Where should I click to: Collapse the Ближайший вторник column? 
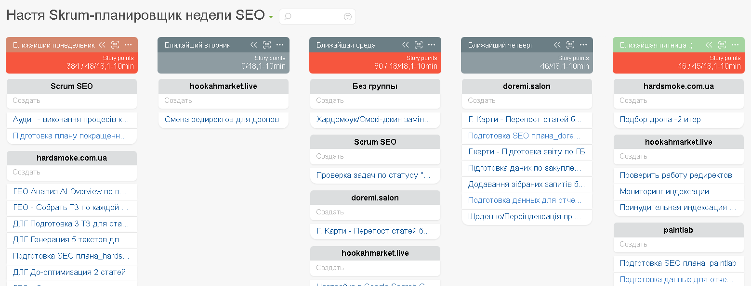click(254, 45)
